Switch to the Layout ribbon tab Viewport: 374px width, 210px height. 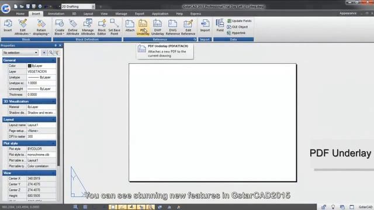(88, 14)
